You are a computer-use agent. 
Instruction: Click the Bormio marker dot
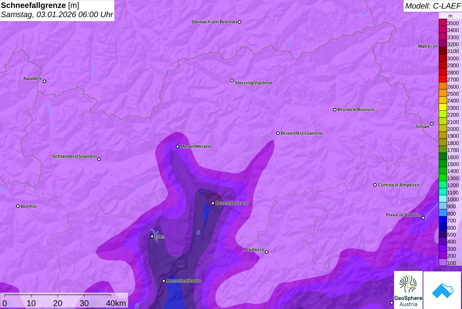coord(18,206)
